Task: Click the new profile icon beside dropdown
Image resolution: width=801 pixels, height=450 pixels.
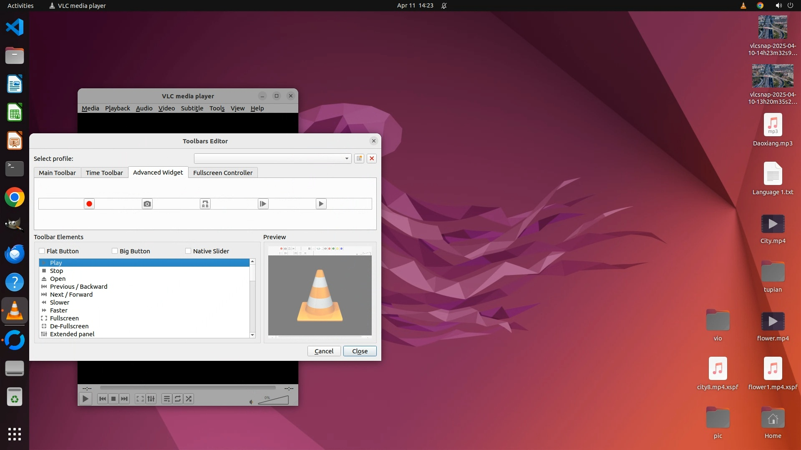Action: pyautogui.click(x=359, y=158)
